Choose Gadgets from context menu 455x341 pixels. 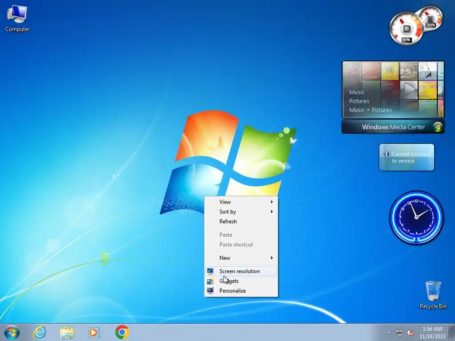point(241,281)
